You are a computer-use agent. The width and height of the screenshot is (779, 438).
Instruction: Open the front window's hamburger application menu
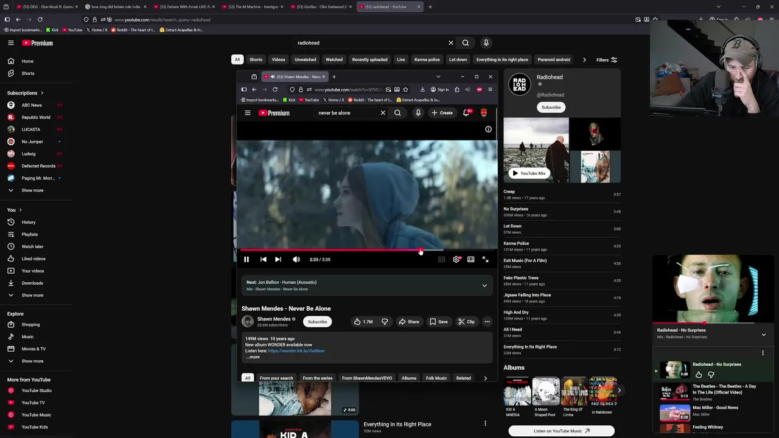pos(490,89)
